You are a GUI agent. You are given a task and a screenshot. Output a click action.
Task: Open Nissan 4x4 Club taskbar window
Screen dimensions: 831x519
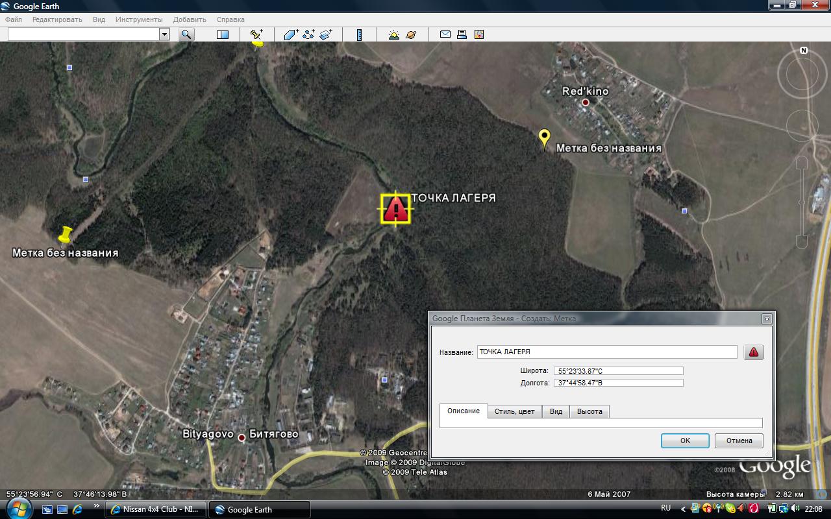click(x=156, y=509)
